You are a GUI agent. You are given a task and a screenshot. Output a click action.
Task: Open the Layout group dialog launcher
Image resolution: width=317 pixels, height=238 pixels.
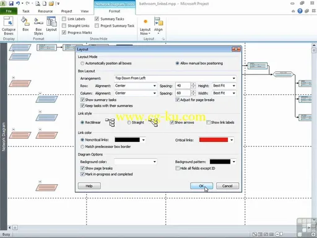(x=163, y=39)
